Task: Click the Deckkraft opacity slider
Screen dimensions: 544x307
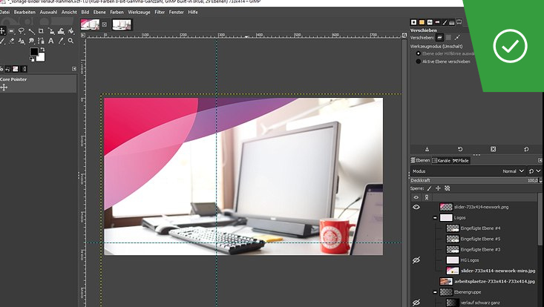Action: [474, 180]
